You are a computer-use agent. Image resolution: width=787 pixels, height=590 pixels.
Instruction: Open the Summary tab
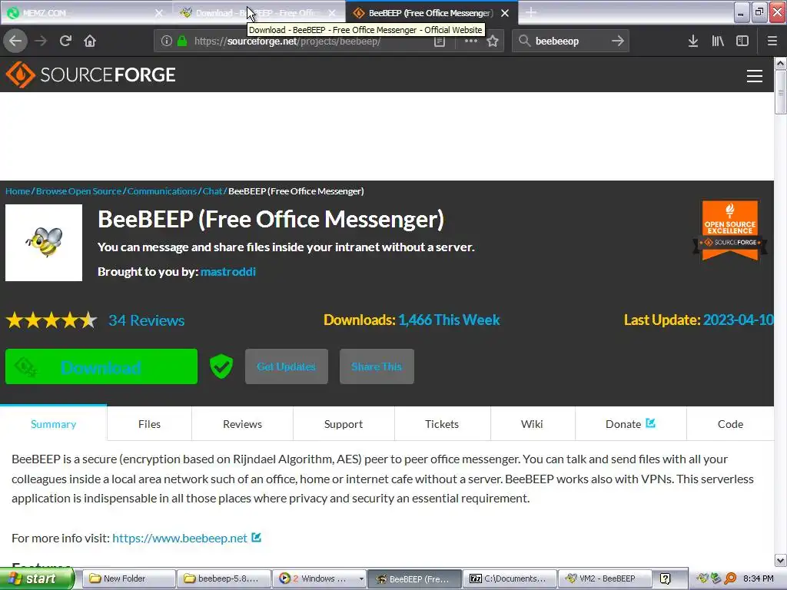[53, 424]
